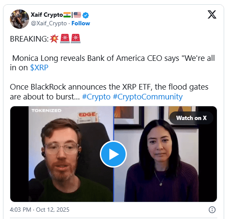Open the #Crypto hashtag
The height and width of the screenshot is (219, 228).
(96, 97)
